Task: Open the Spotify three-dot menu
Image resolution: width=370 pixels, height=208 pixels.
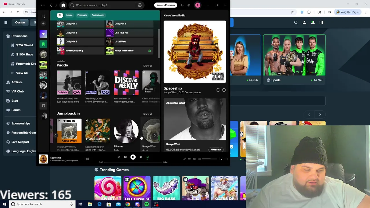Action: coord(43,5)
